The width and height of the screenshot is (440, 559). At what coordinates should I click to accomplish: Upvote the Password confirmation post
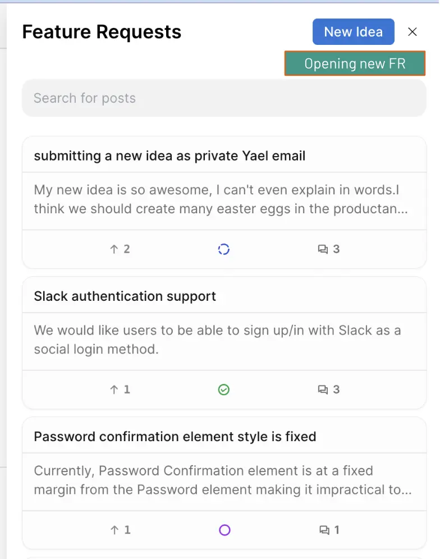119,529
